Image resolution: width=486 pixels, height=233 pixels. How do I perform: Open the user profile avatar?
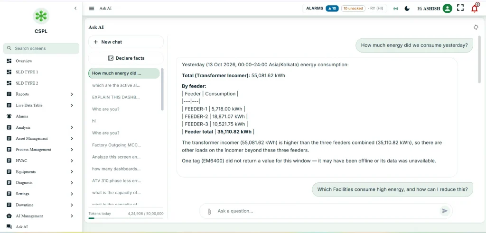click(447, 9)
